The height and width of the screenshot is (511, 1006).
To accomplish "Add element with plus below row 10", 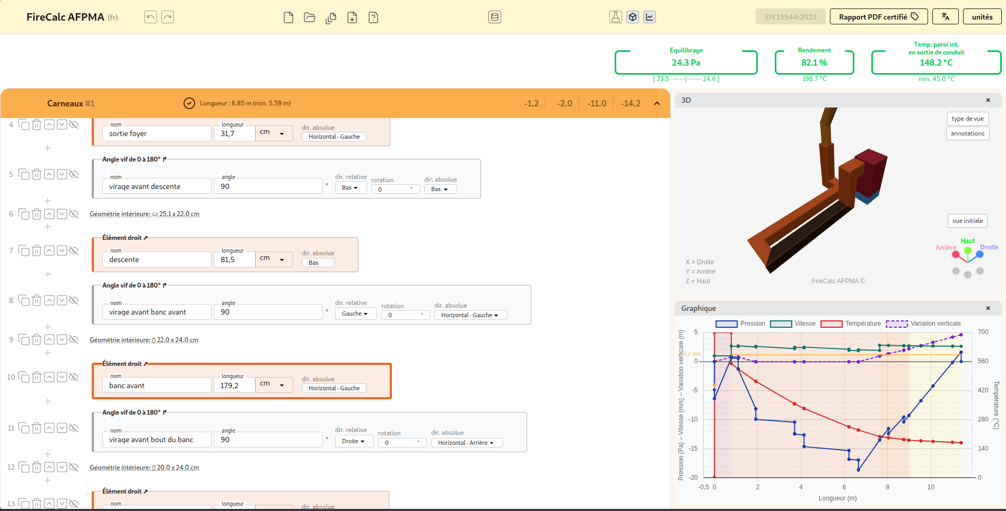I will coord(48,401).
